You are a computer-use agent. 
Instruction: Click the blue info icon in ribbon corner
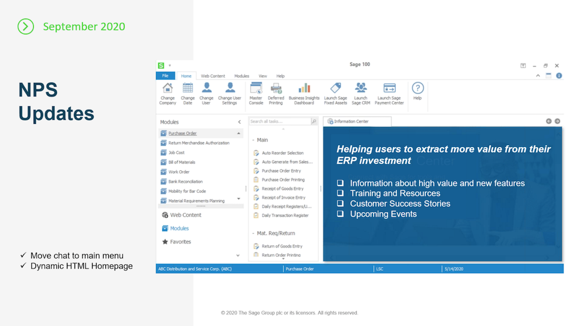pos(559,76)
